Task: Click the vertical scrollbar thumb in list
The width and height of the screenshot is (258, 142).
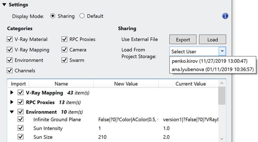Action: pyautogui.click(x=222, y=96)
